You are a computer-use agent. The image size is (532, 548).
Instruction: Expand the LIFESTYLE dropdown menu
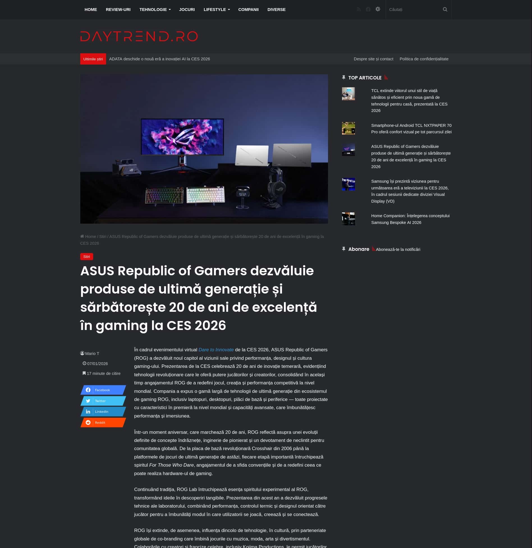[216, 10]
